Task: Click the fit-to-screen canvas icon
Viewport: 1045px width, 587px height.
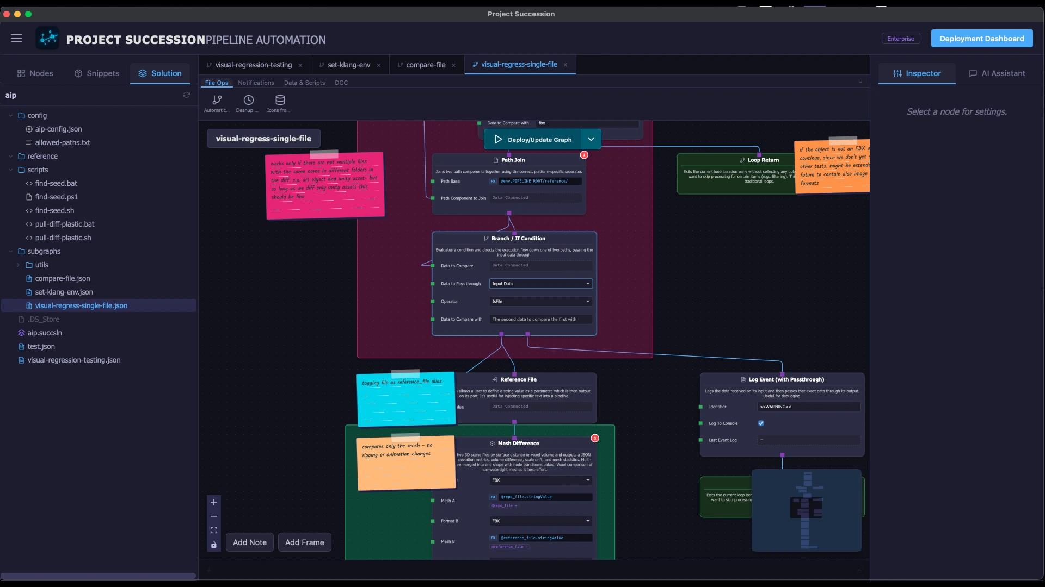Action: point(214,530)
